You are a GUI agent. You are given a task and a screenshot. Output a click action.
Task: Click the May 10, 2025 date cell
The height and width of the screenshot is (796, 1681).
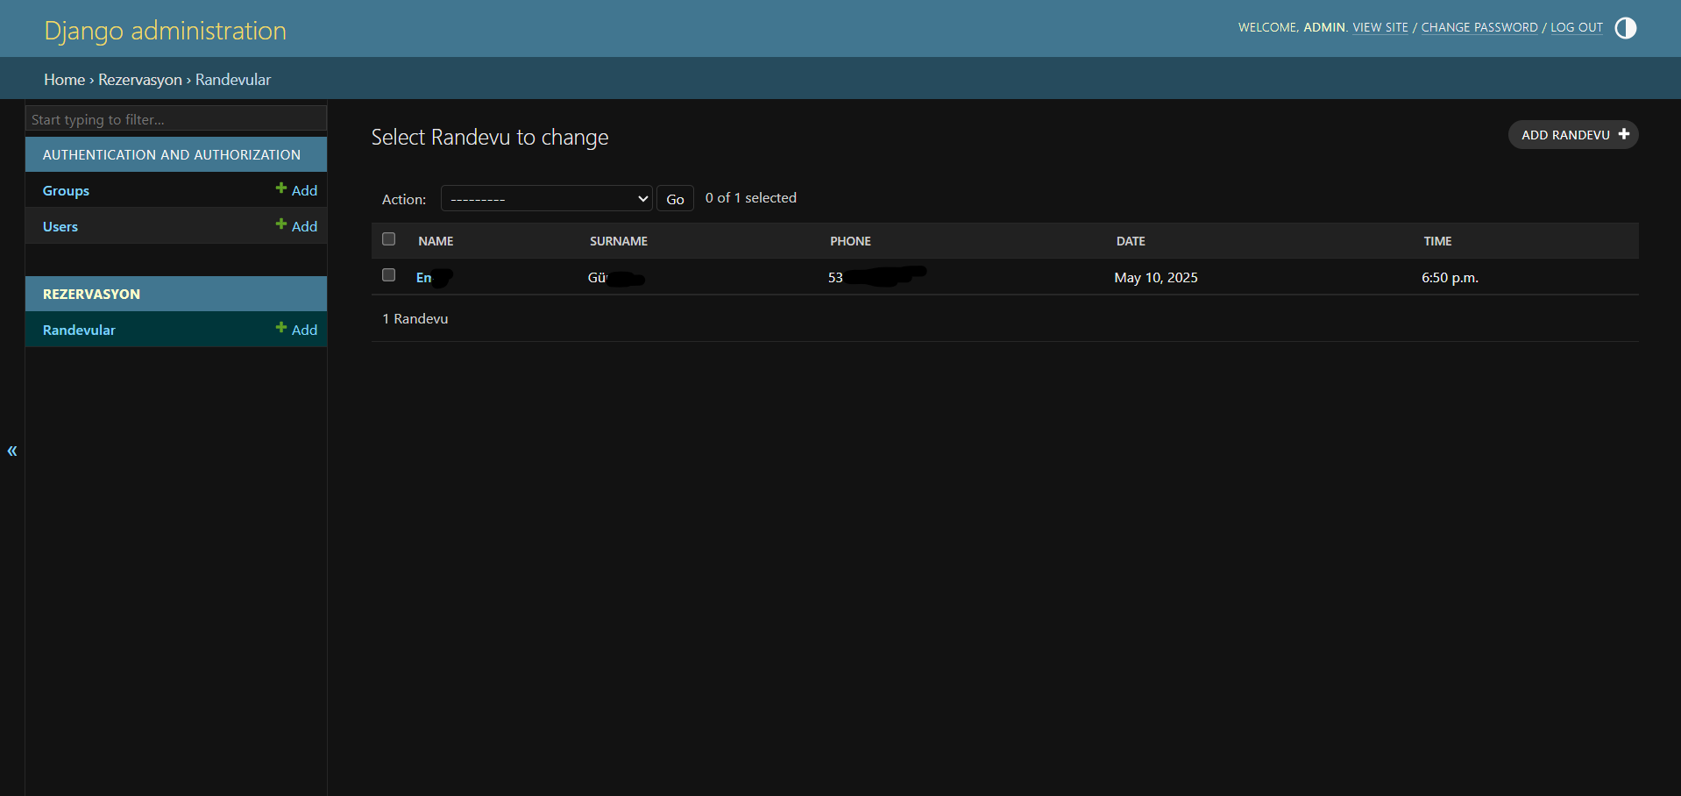(1156, 277)
